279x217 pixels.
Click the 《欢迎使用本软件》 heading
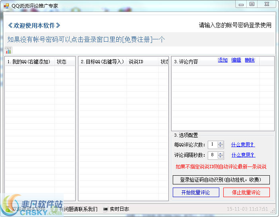coord(34,25)
